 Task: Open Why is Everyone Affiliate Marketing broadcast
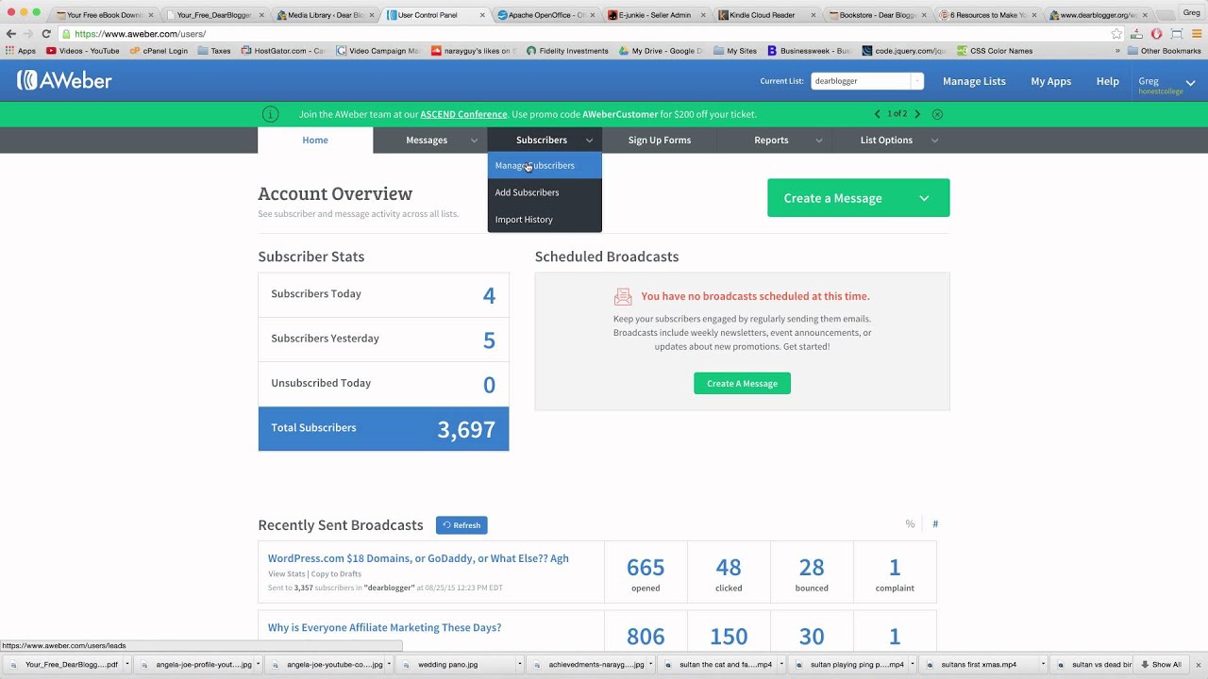384,627
